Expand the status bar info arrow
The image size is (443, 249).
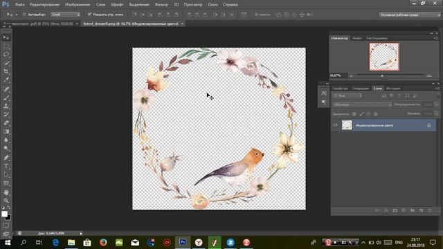(81, 234)
